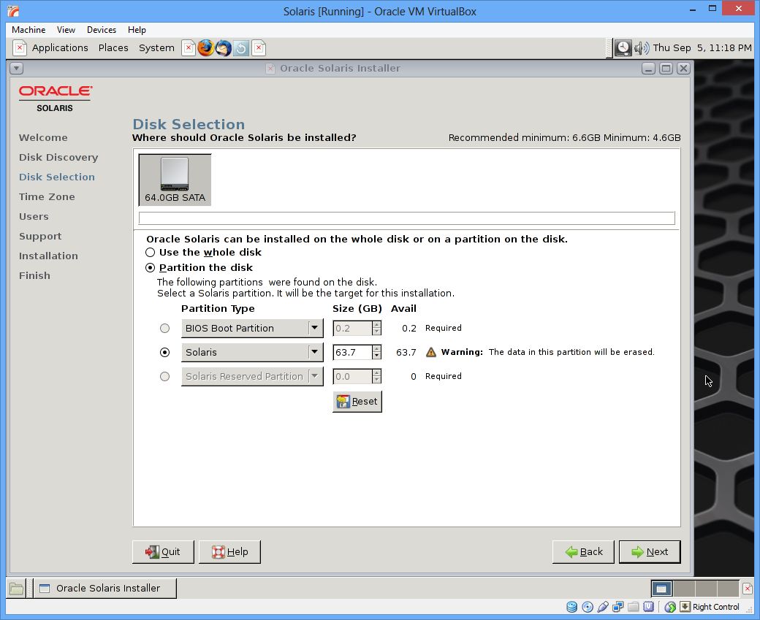This screenshot has height=620, width=760.
Task: Open the Places menu
Action: (113, 48)
